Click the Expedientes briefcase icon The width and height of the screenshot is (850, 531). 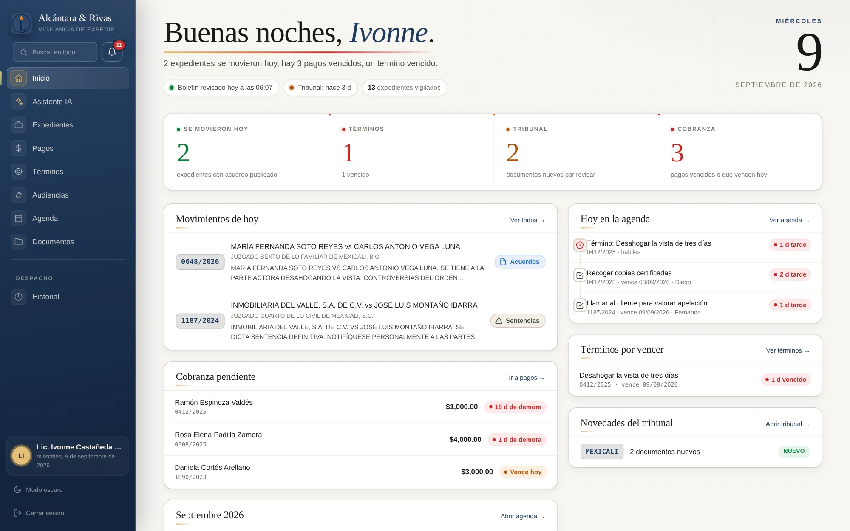point(19,125)
